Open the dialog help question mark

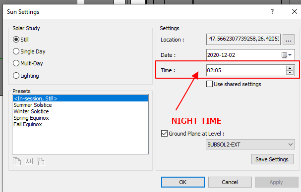tap(272, 11)
